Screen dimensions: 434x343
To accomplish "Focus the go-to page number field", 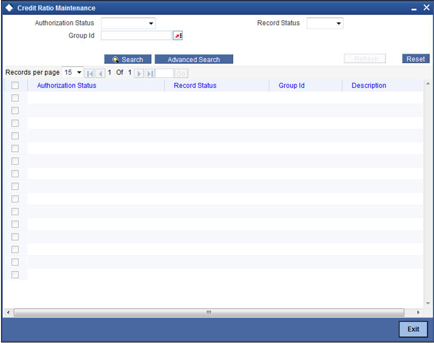I will pos(165,74).
